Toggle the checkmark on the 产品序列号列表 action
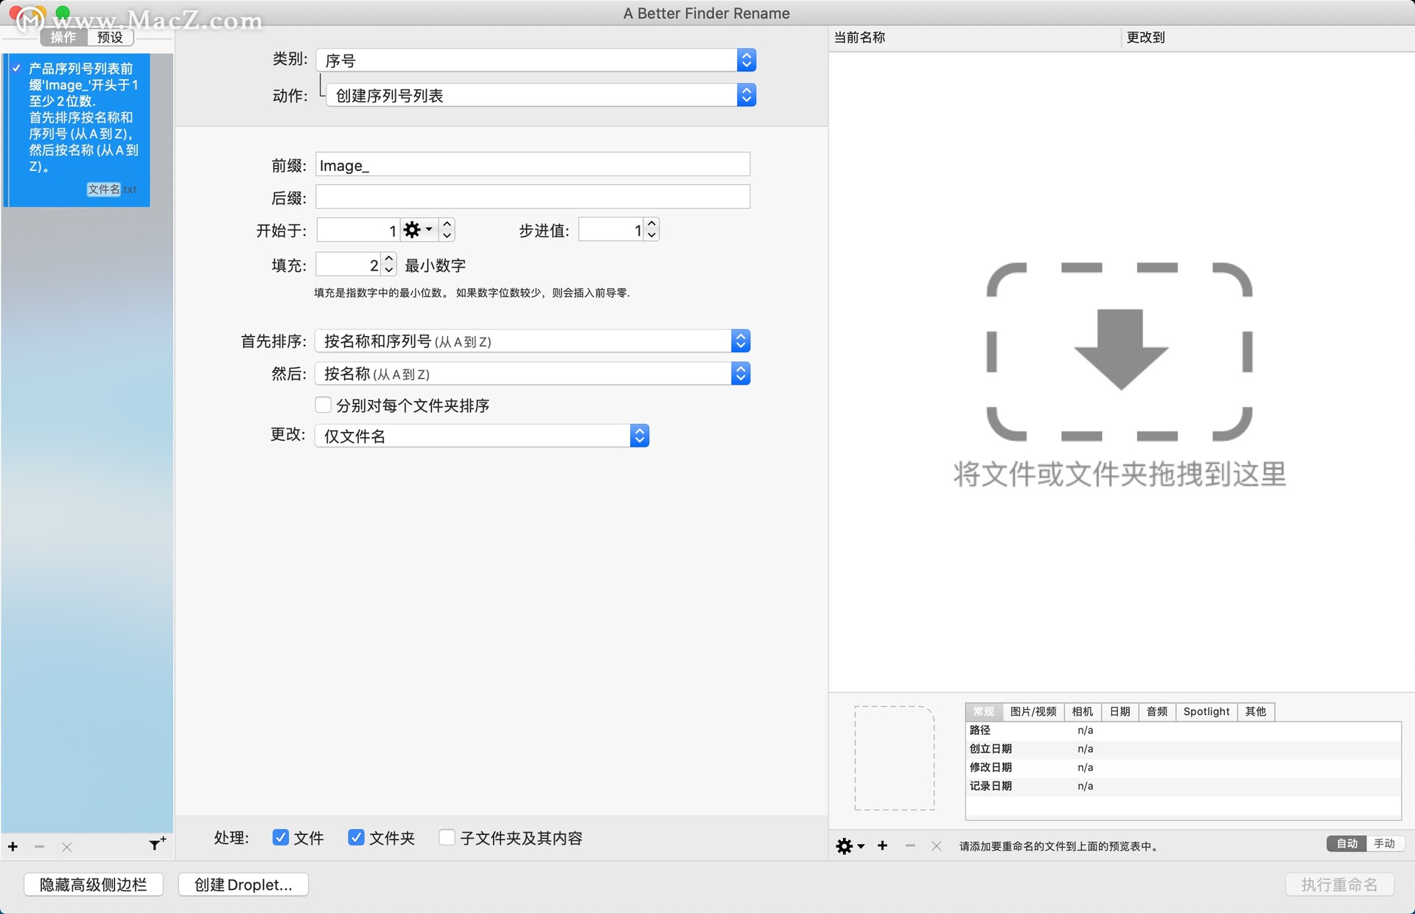The height and width of the screenshot is (914, 1415). click(16, 68)
